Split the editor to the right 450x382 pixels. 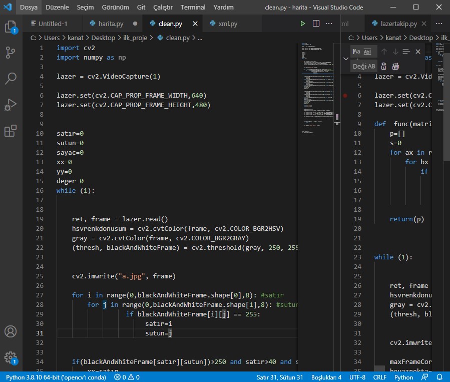click(x=316, y=24)
